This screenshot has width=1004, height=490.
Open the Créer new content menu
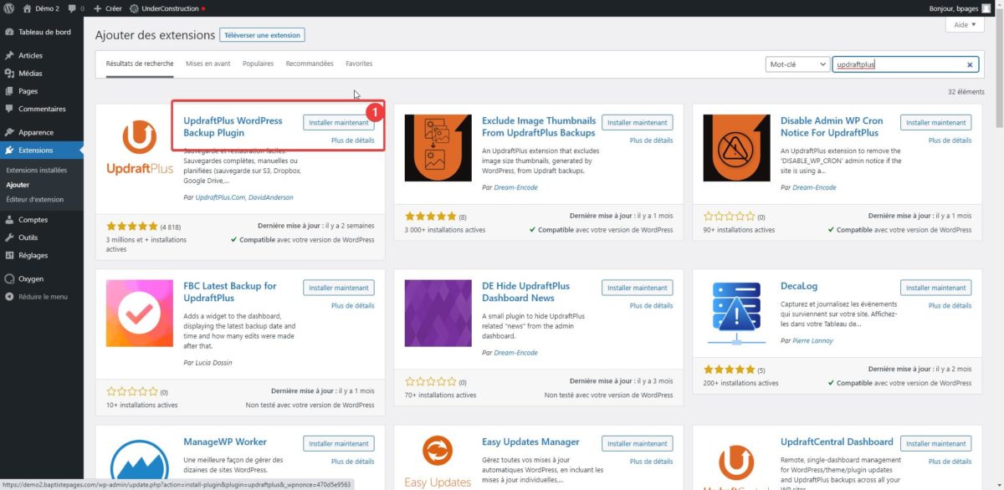click(107, 8)
